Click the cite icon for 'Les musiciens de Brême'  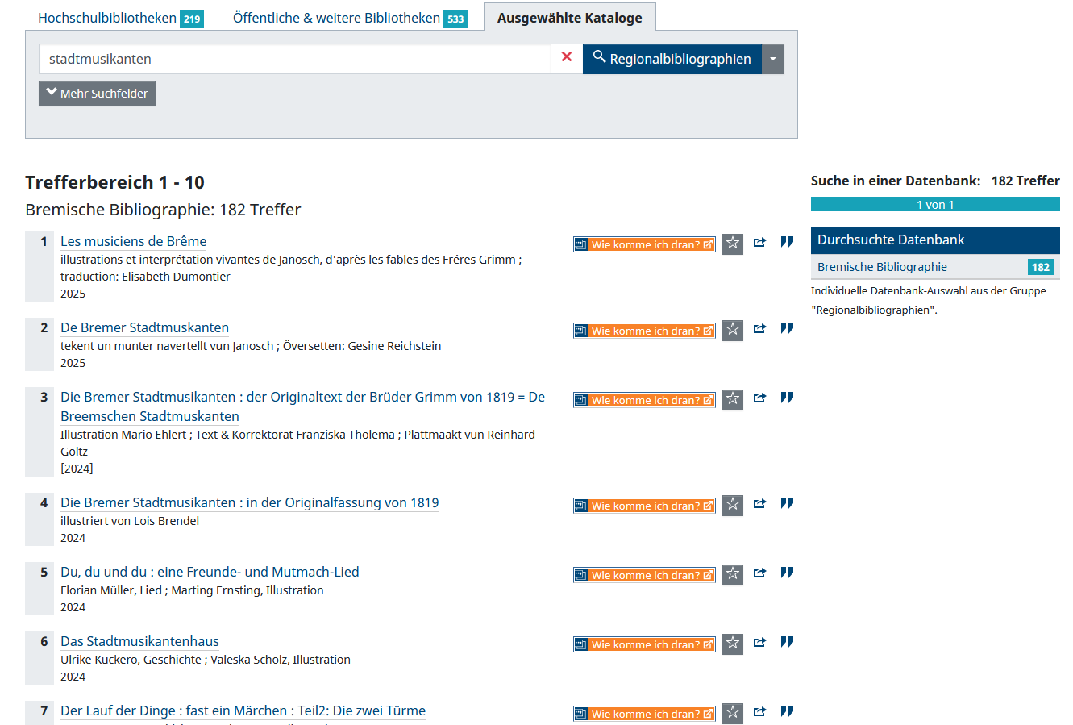(787, 242)
